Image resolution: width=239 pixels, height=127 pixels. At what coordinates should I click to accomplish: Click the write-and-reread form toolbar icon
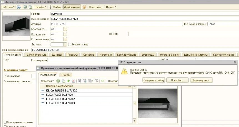click(x=25, y=7)
